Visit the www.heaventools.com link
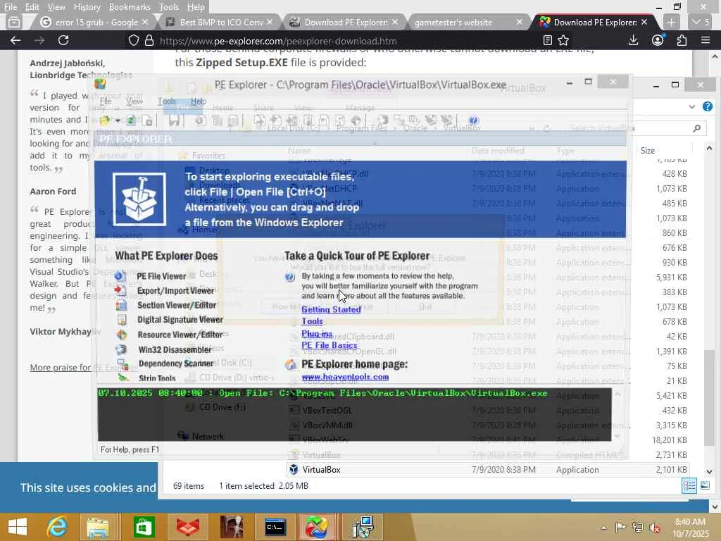Screen dimensions: 721x541 345,377
